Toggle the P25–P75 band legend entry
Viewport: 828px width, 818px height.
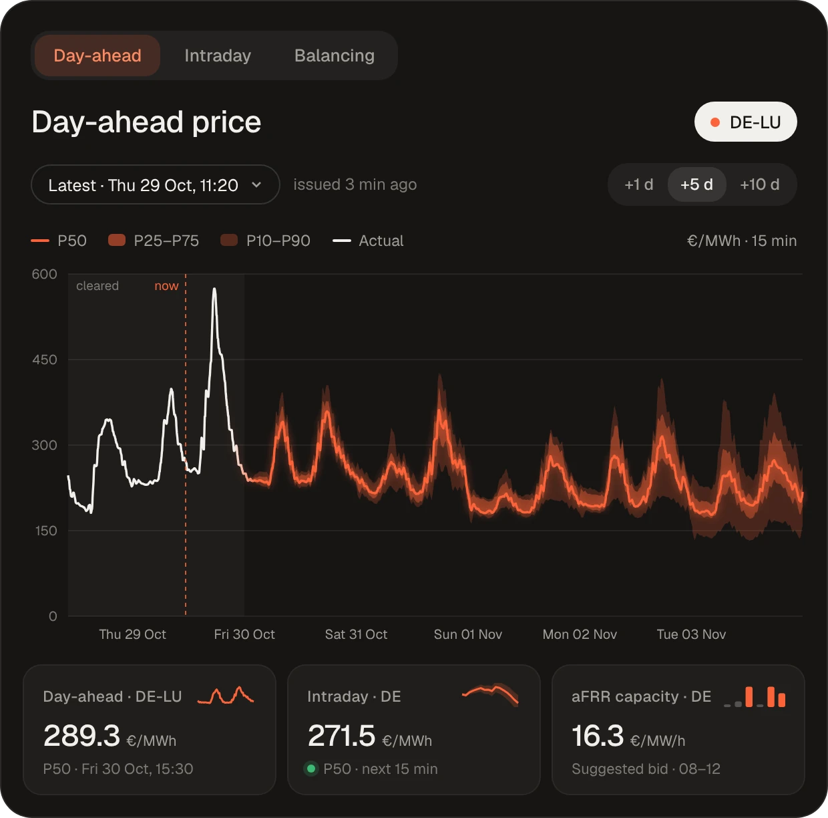click(154, 241)
